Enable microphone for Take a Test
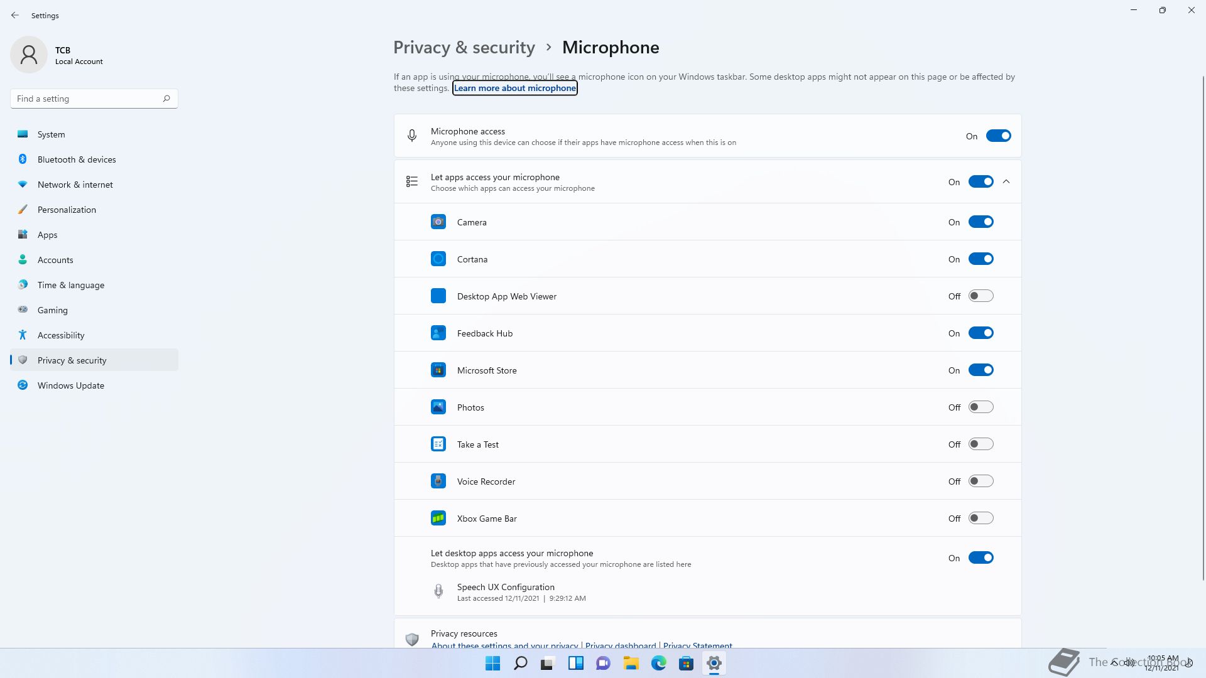This screenshot has height=678, width=1206. pyautogui.click(x=981, y=444)
